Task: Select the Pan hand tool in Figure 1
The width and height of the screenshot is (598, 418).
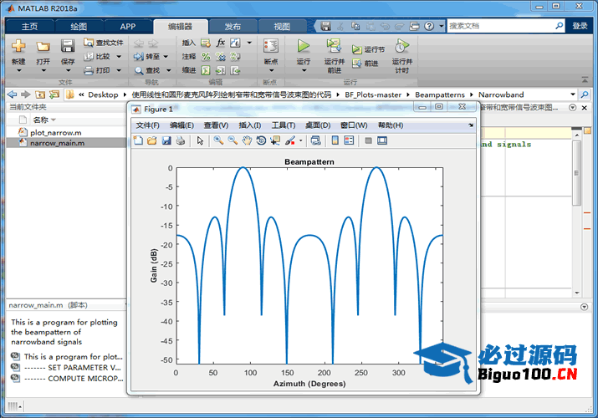Action: 247,140
